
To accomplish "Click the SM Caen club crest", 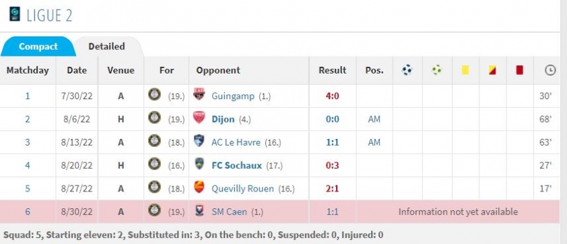I will pos(199,210).
